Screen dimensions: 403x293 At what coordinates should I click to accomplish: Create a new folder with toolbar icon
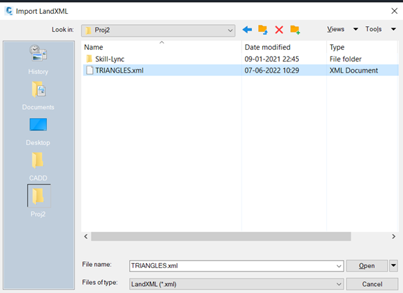point(295,30)
